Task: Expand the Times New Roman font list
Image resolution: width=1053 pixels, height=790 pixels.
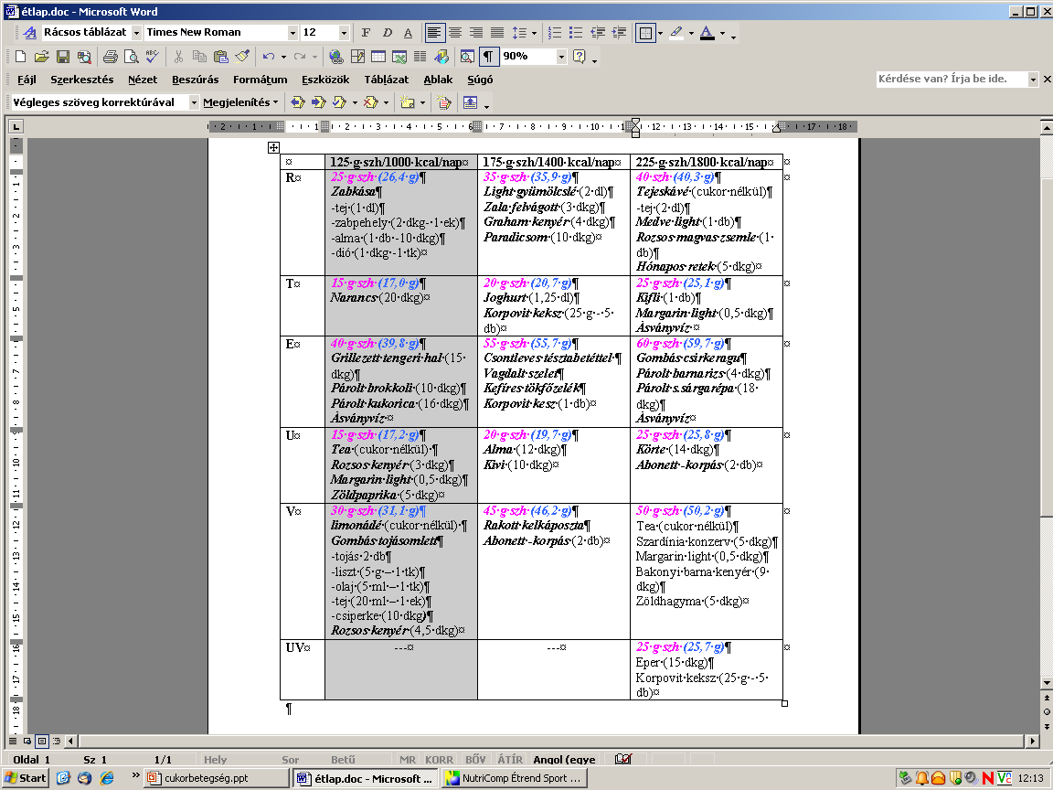Action: pyautogui.click(x=292, y=32)
